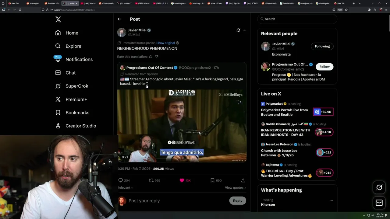The width and height of the screenshot is (390, 219).
Task: Open SuperGrok in the sidebar
Action: [72, 86]
